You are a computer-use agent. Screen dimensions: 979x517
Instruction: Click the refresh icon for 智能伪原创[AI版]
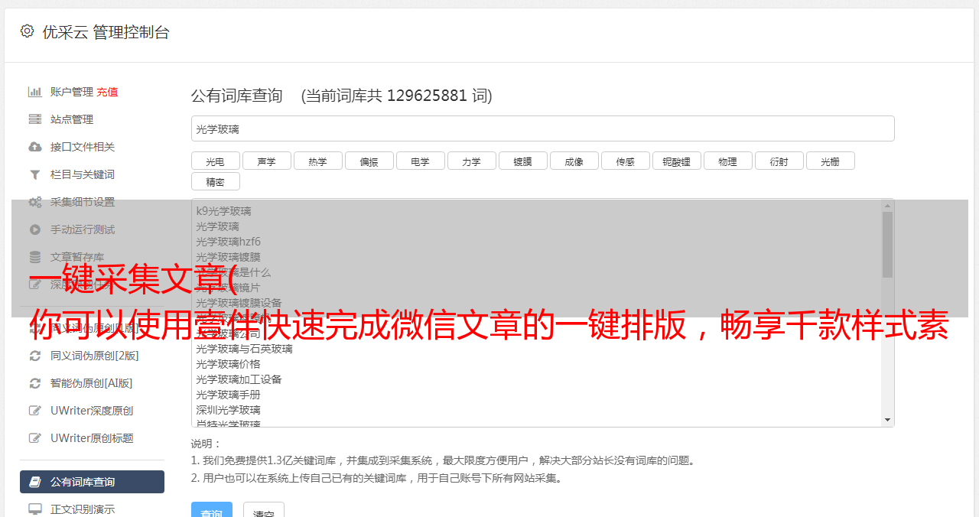pyautogui.click(x=35, y=383)
